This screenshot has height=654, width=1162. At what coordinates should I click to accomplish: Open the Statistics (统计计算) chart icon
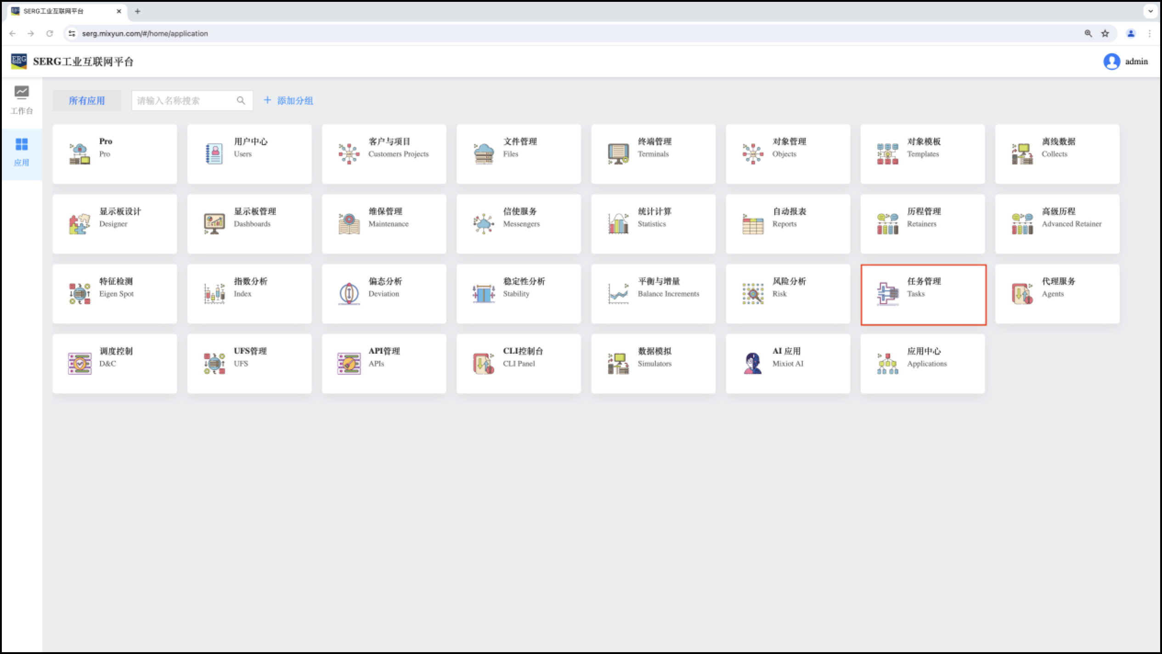618,224
